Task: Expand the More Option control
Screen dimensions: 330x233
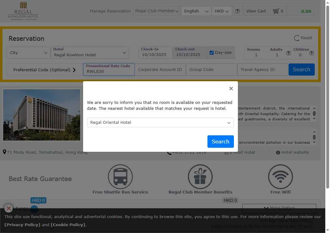Action: [279, 208]
